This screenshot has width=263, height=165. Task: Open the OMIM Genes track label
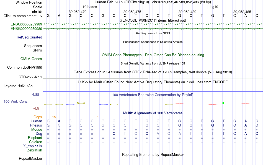click(31, 59)
